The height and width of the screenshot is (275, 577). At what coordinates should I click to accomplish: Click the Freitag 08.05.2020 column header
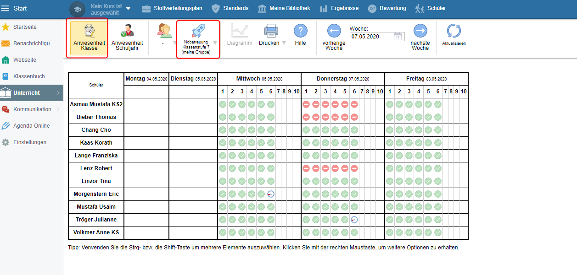[x=426, y=79]
